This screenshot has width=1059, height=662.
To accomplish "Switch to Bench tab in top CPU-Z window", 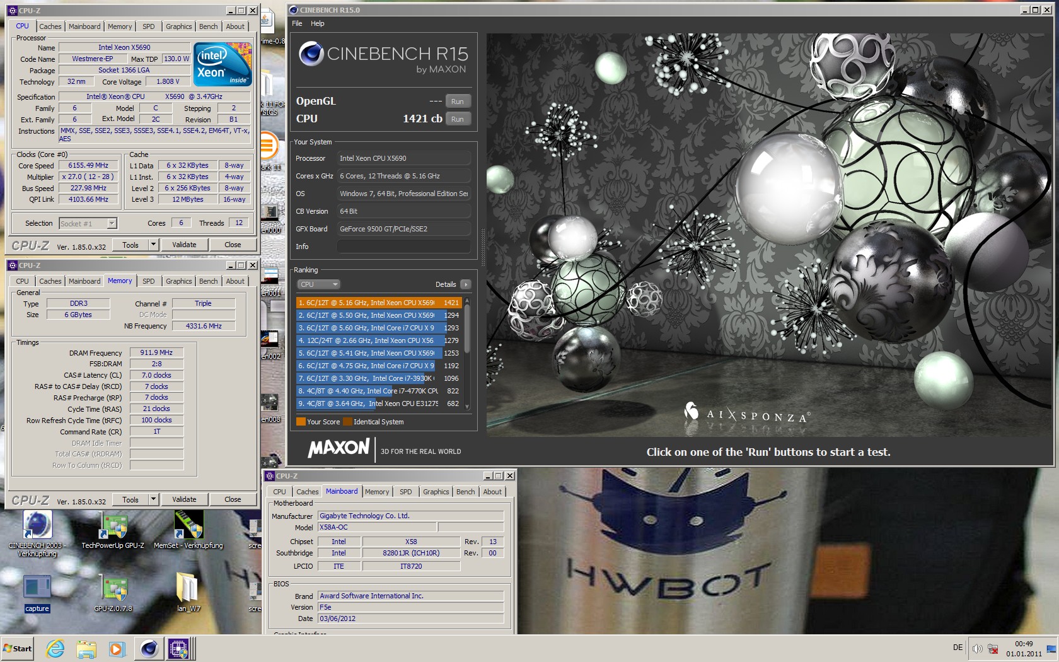I will 209,26.
